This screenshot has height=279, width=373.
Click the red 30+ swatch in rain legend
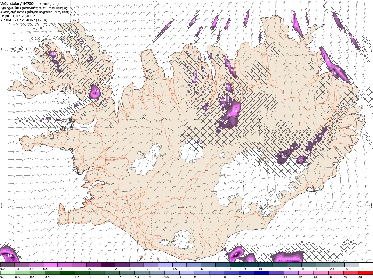click(366, 273)
